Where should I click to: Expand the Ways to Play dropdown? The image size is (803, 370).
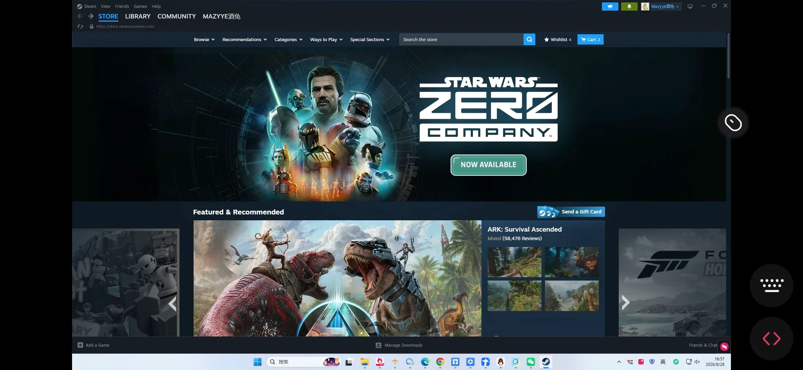click(x=326, y=39)
